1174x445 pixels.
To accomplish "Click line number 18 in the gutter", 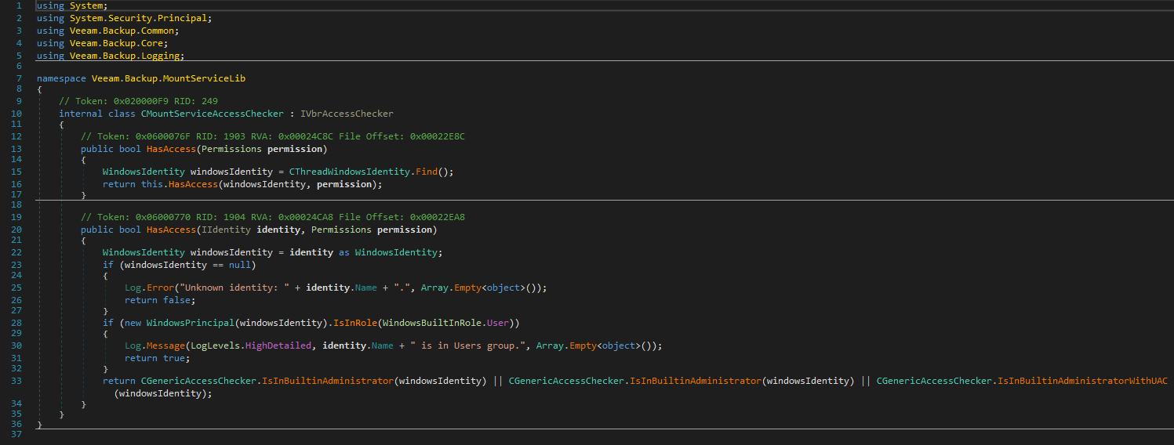I will tap(17, 204).
